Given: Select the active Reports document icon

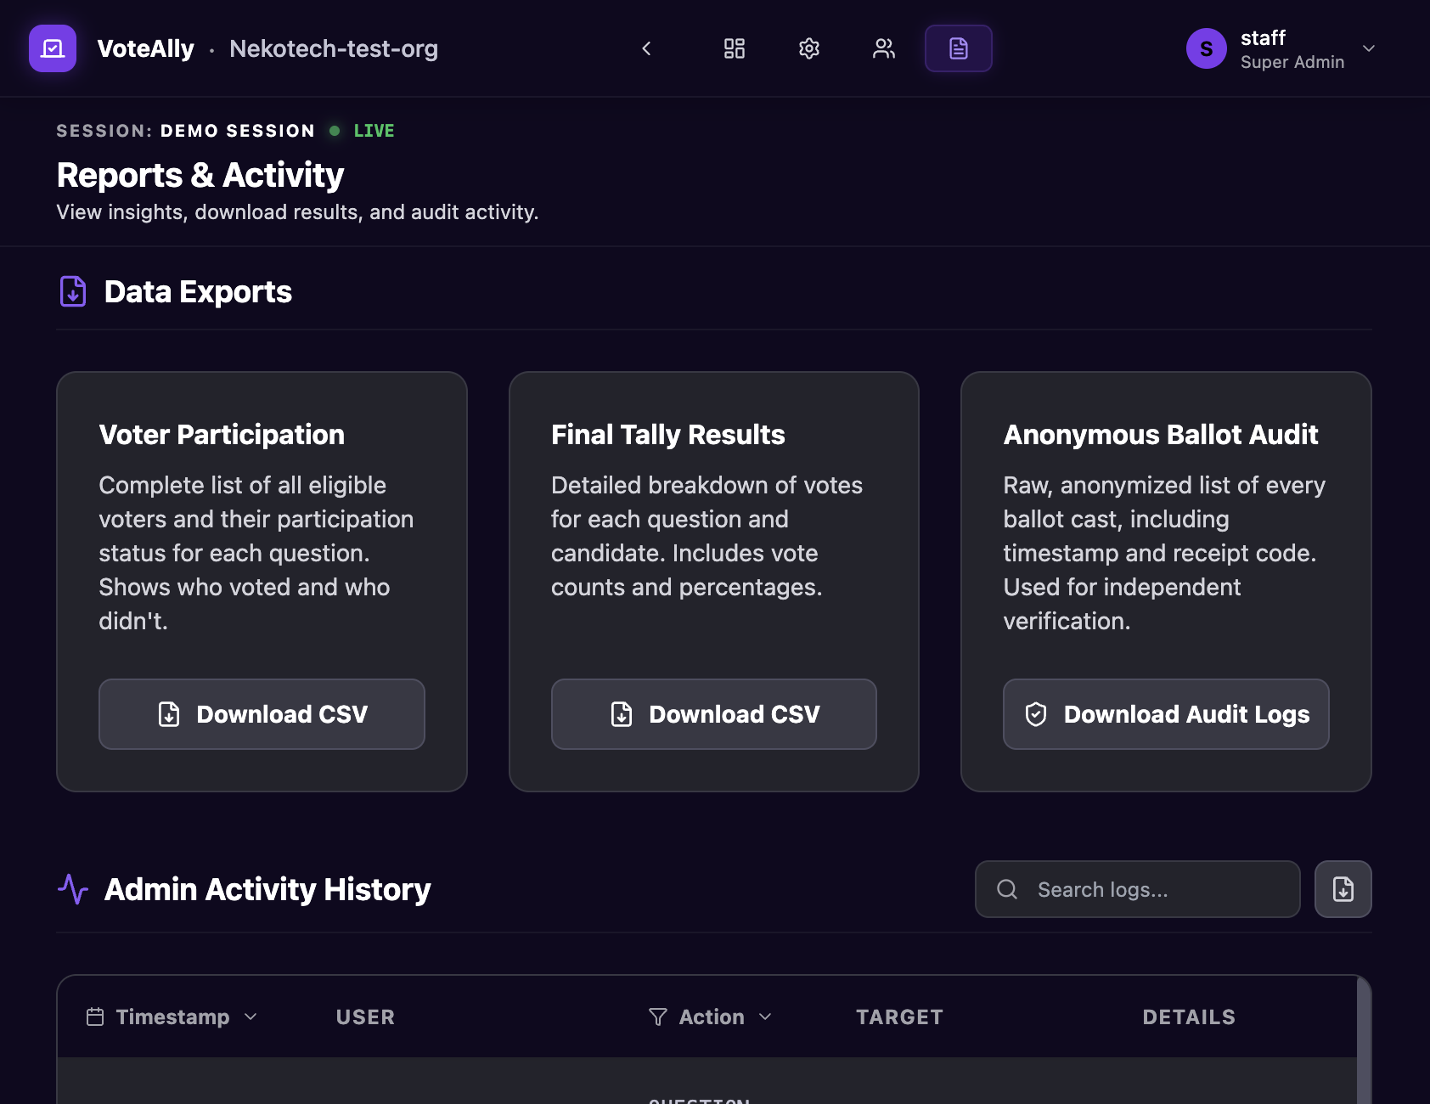Looking at the screenshot, I should 958,48.
